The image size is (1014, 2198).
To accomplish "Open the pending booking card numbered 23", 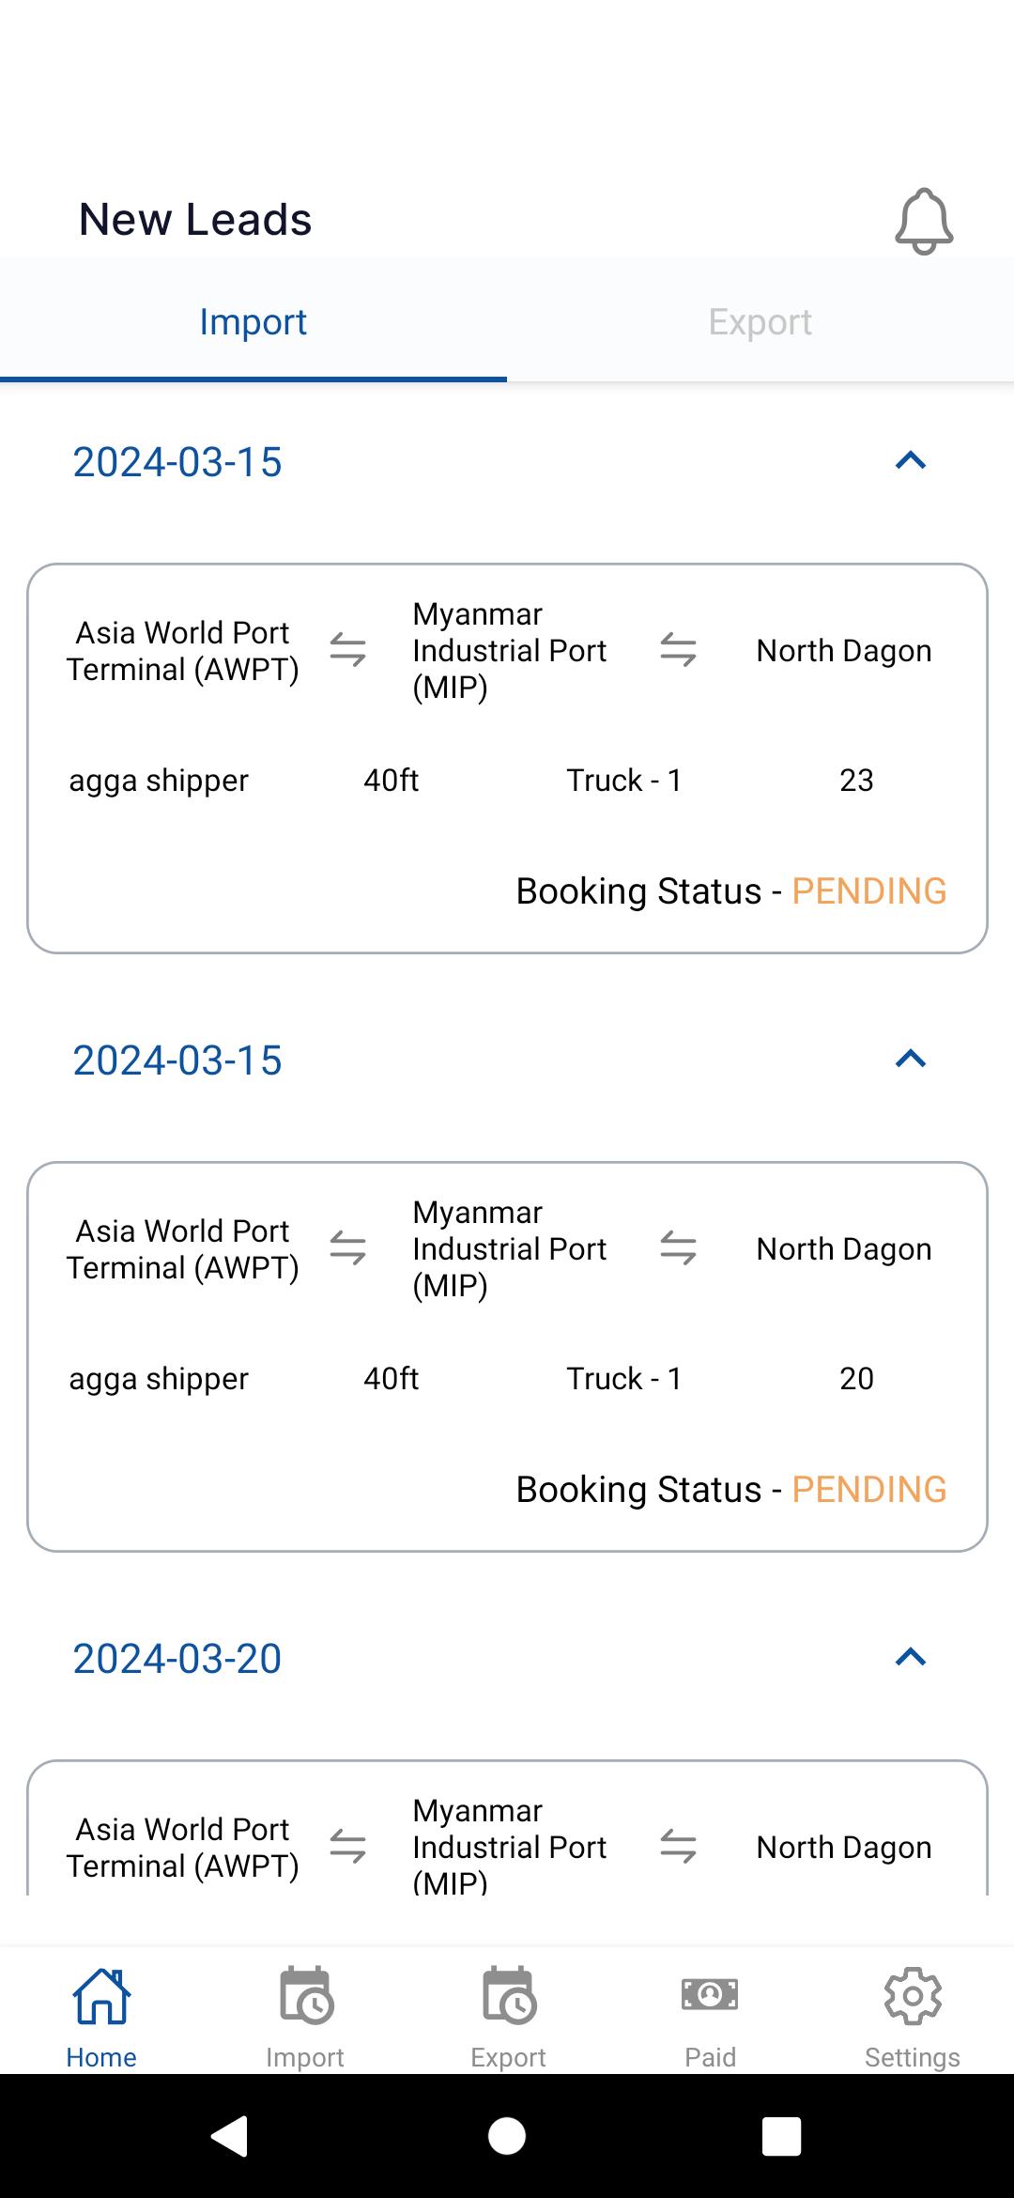I will 507,759.
